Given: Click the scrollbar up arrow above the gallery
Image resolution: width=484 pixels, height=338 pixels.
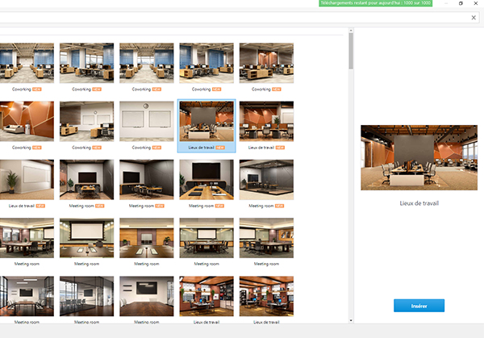Looking at the screenshot, I should click(350, 31).
